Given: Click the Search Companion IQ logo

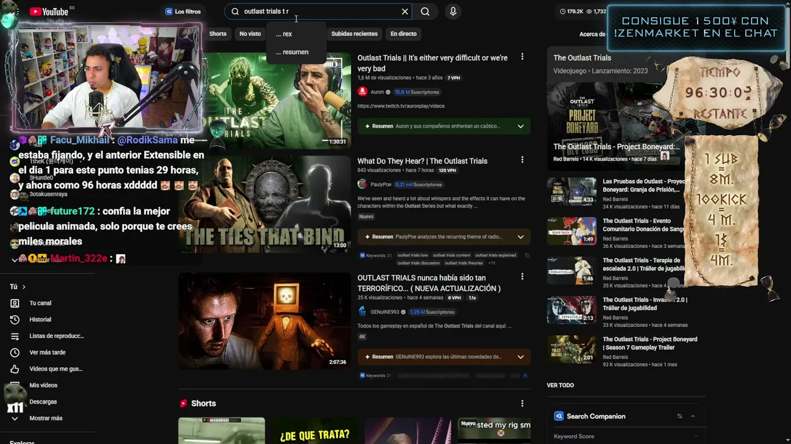Looking at the screenshot, I should (x=559, y=416).
